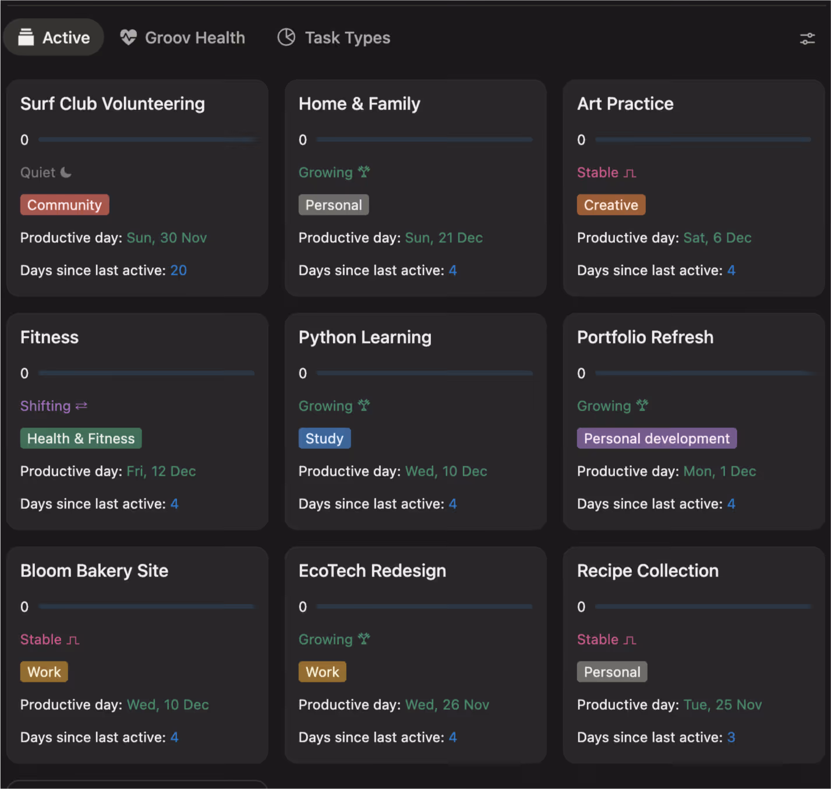Switch to the Groov Health tab
This screenshot has height=789, width=831.
coord(183,37)
